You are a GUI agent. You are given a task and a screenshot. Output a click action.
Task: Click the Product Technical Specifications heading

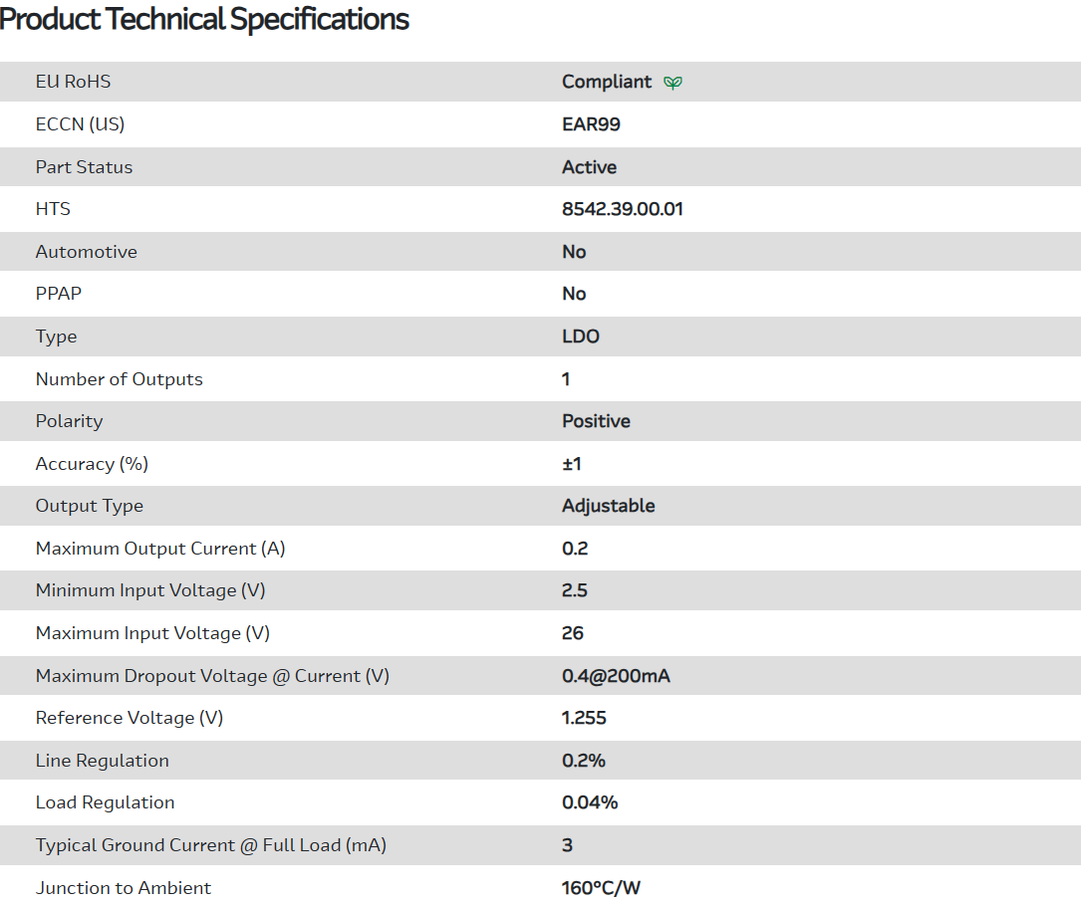(204, 19)
